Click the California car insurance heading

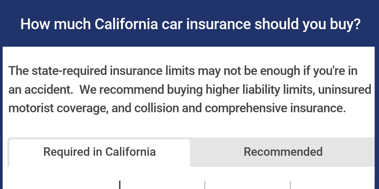coord(190,24)
